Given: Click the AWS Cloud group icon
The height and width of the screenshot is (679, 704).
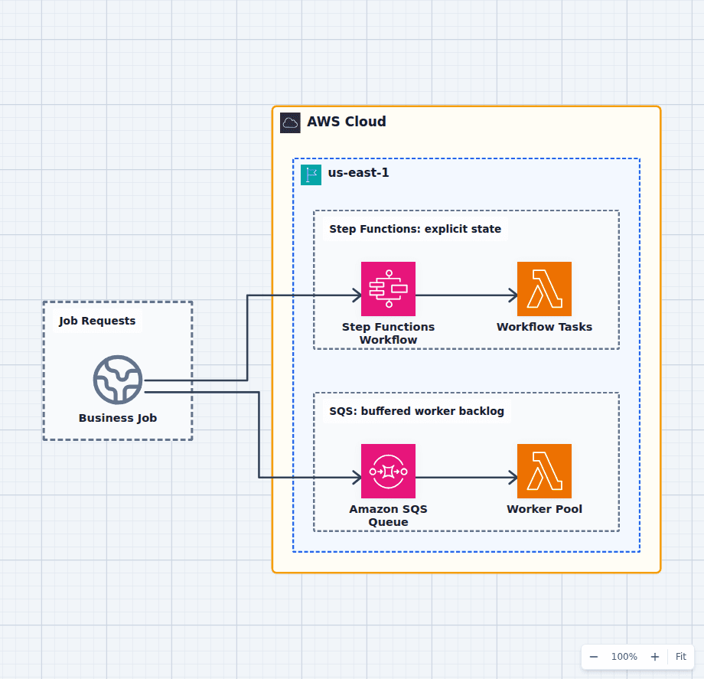Looking at the screenshot, I should click(290, 122).
